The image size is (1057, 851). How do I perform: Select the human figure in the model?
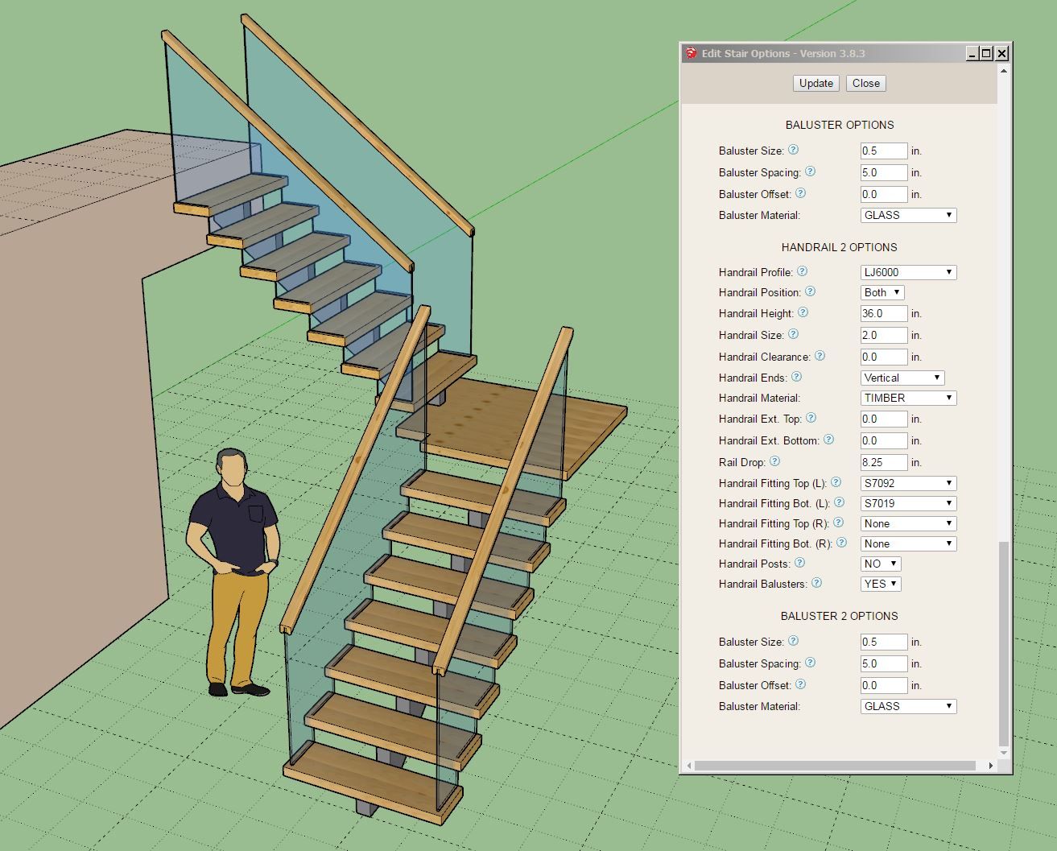(233, 572)
